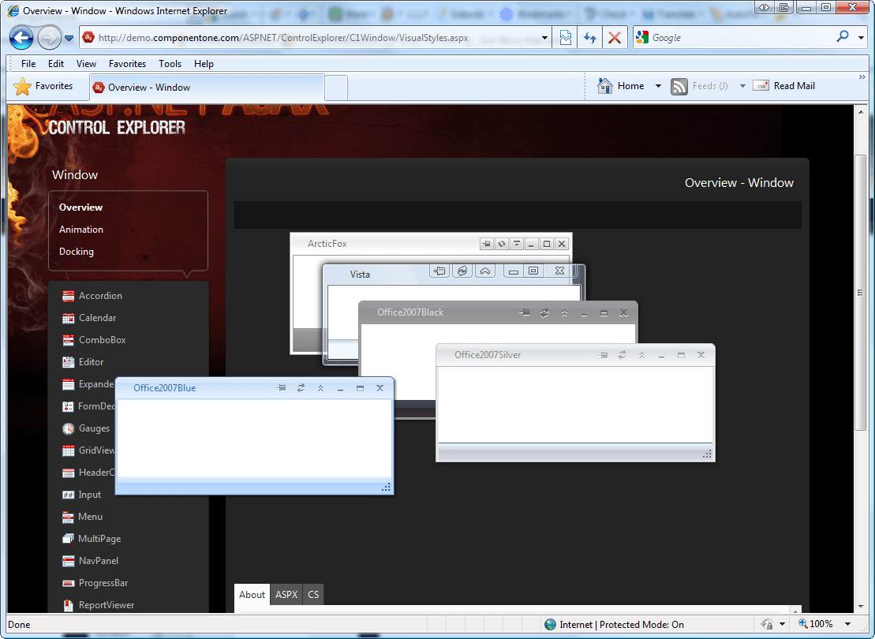Screen dimensions: 875x639
Task: Switch to the ASPX tab
Action: point(286,594)
